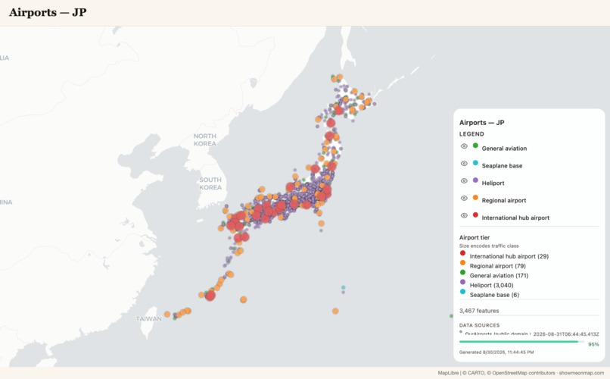
Task: Toggle the Heliport layer eye icon
Action: click(x=464, y=181)
